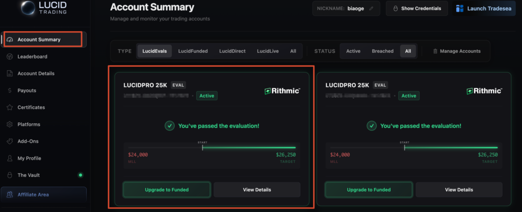Click The Vault lock icon
Viewport: 522px width, 212px height.
tap(10, 175)
